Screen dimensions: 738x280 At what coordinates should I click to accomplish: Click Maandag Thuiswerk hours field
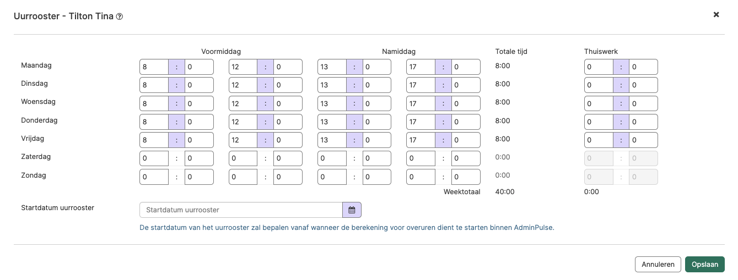599,67
